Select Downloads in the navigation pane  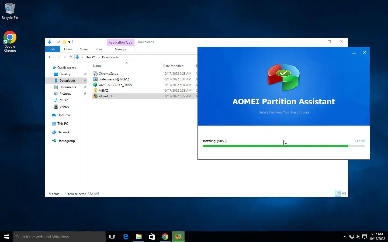[67, 81]
